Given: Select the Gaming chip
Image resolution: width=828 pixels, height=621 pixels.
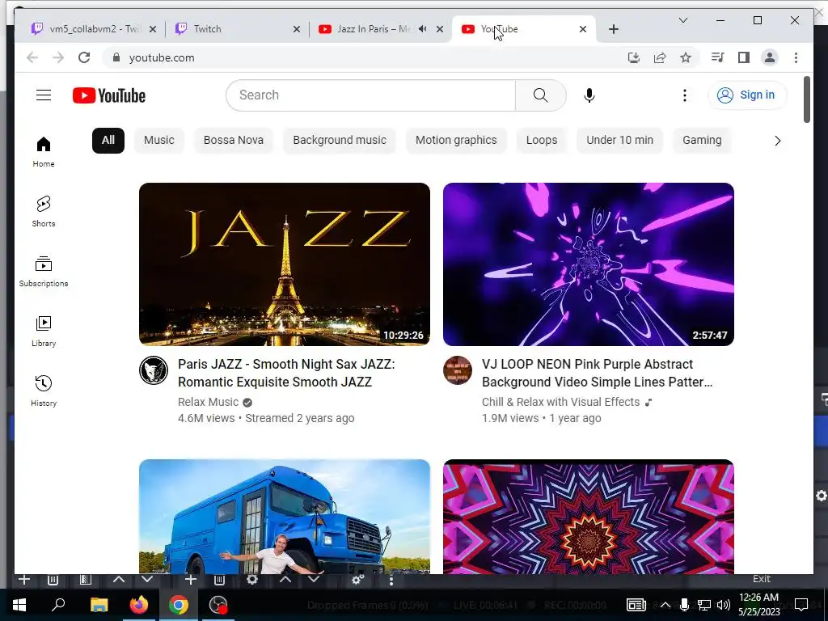Looking at the screenshot, I should pyautogui.click(x=702, y=141).
